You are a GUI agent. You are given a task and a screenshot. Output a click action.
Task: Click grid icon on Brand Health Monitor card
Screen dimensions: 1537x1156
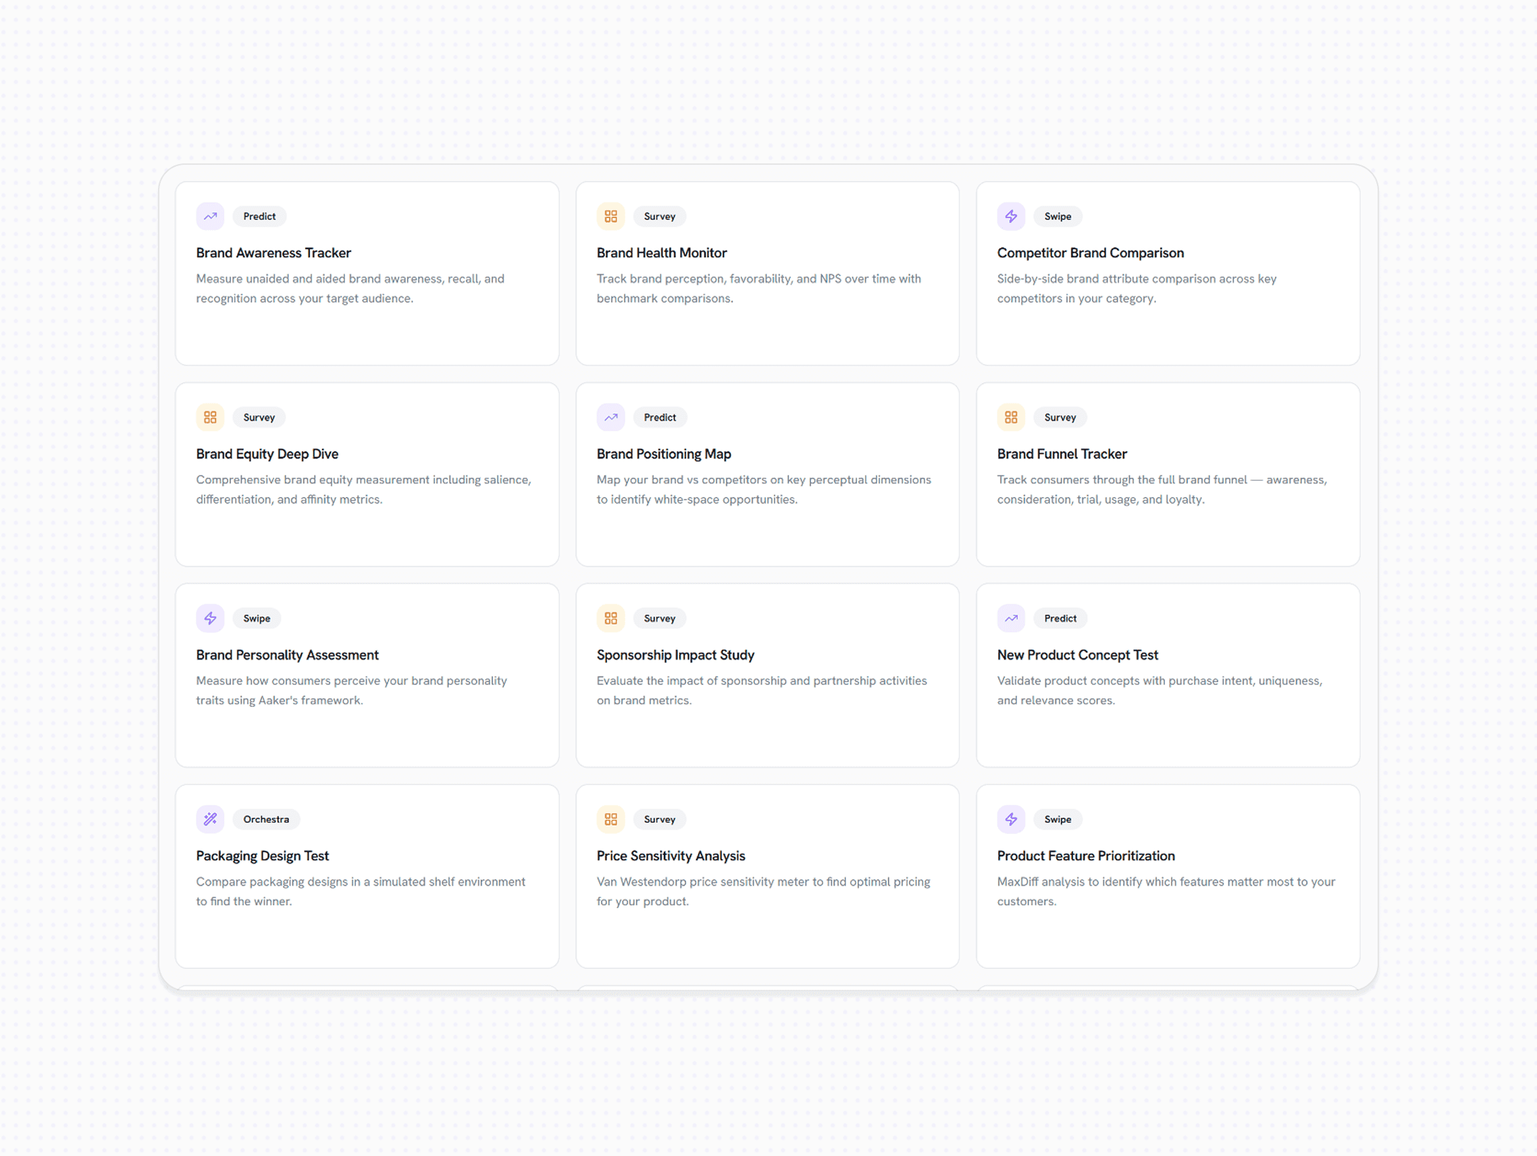610,217
